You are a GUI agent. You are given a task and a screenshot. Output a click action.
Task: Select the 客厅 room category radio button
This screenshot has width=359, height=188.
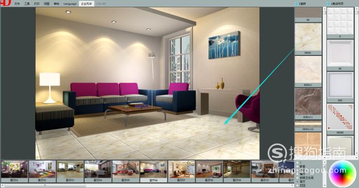point(297,181)
